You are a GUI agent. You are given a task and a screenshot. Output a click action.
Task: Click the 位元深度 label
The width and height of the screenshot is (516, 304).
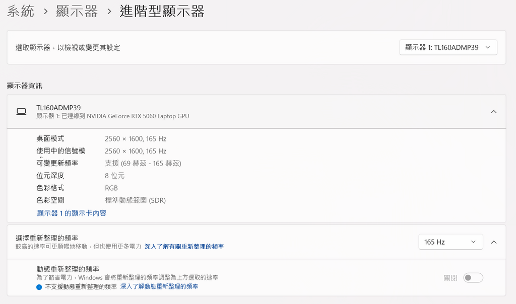50,176
